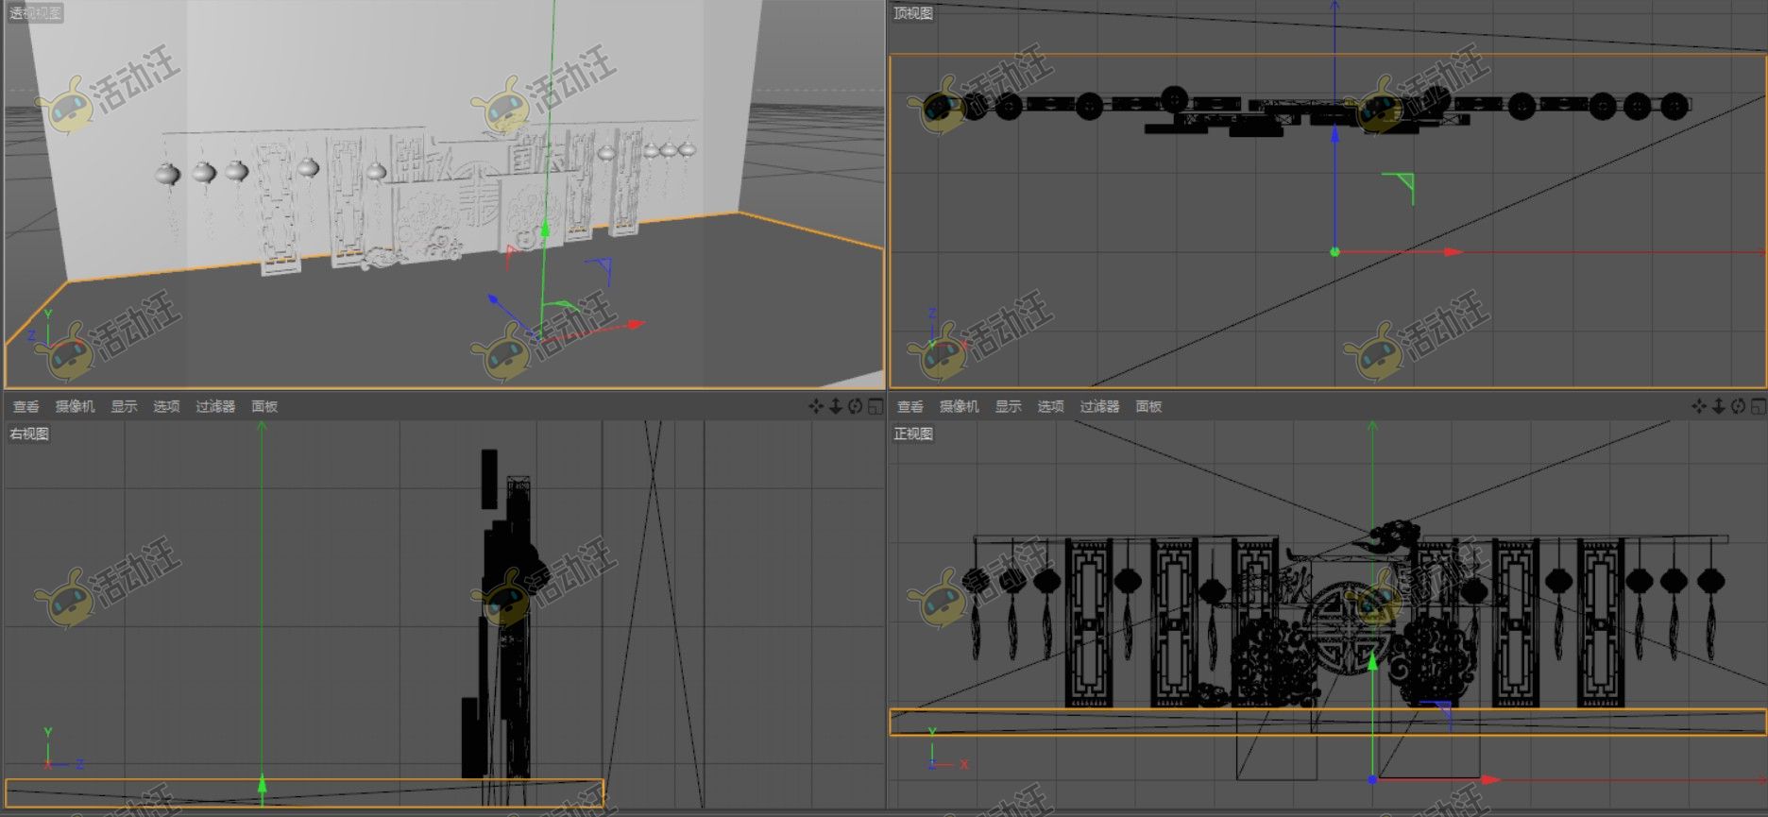Toggle maximize icon in right view panel

pos(875,406)
